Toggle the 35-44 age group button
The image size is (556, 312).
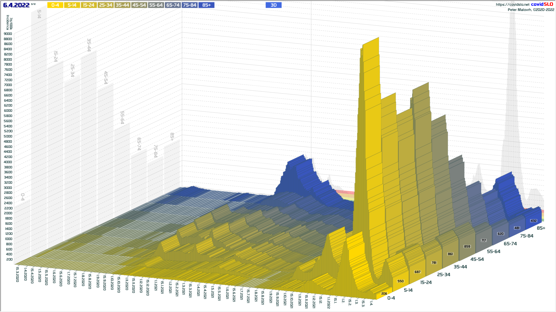click(122, 5)
